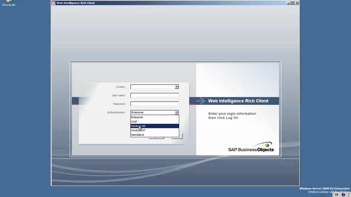Open the System dropdown arrow
The height and width of the screenshot is (197, 351).
[177, 87]
